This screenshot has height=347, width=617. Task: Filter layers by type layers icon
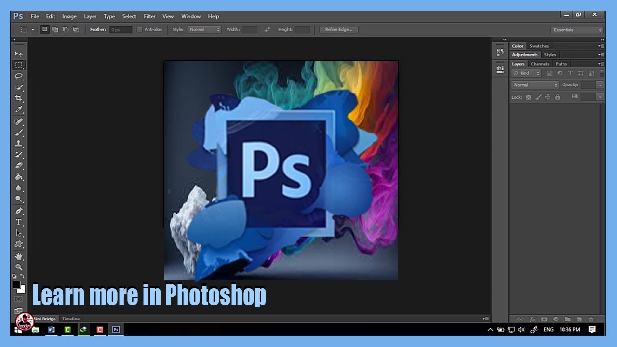pyautogui.click(x=570, y=73)
